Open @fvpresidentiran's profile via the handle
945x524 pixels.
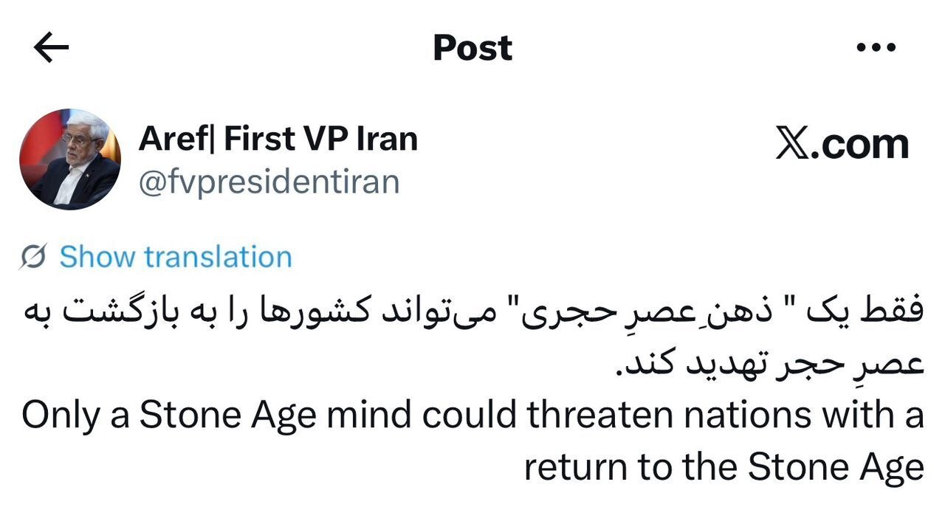pyautogui.click(x=269, y=181)
